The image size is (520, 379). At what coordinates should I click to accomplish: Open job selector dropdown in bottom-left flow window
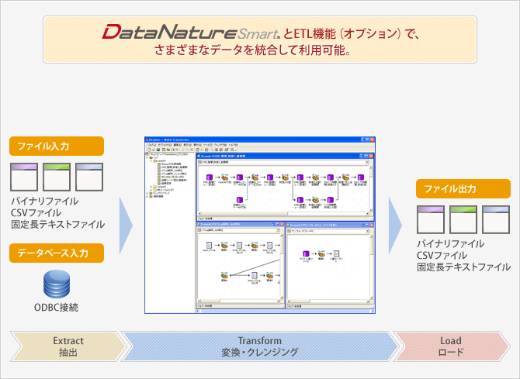tap(278, 230)
